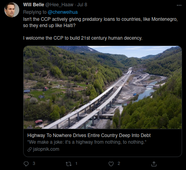The image size is (186, 170).
Task: Click the 'Replying to' label text
Action: pos(35,12)
